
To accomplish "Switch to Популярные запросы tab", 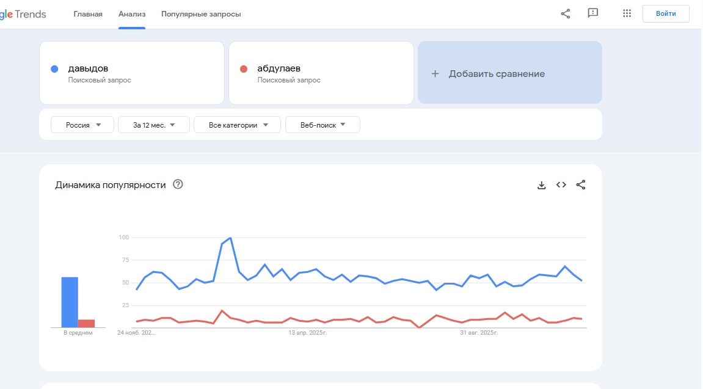I will [201, 14].
